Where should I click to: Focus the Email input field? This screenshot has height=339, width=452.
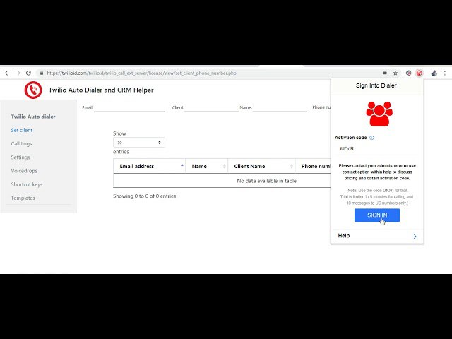[x=129, y=108]
